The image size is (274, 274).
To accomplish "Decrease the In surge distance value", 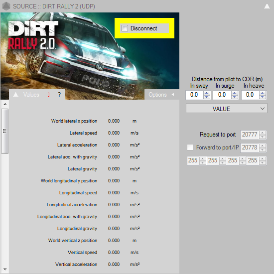I will coord(235,97).
